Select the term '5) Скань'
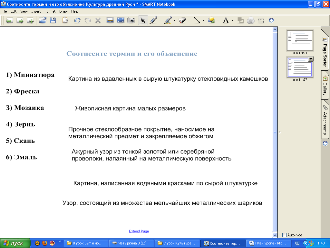The image size is (330, 248). tap(20, 141)
